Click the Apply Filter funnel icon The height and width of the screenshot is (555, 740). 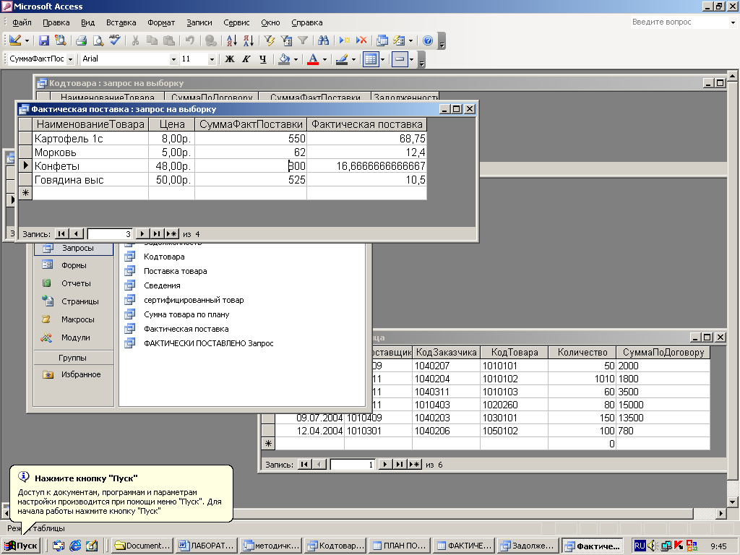(303, 40)
